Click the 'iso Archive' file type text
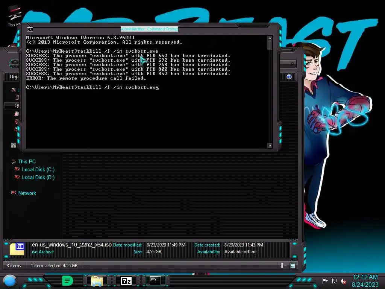Screen dimensions: 385x289 [43, 252]
